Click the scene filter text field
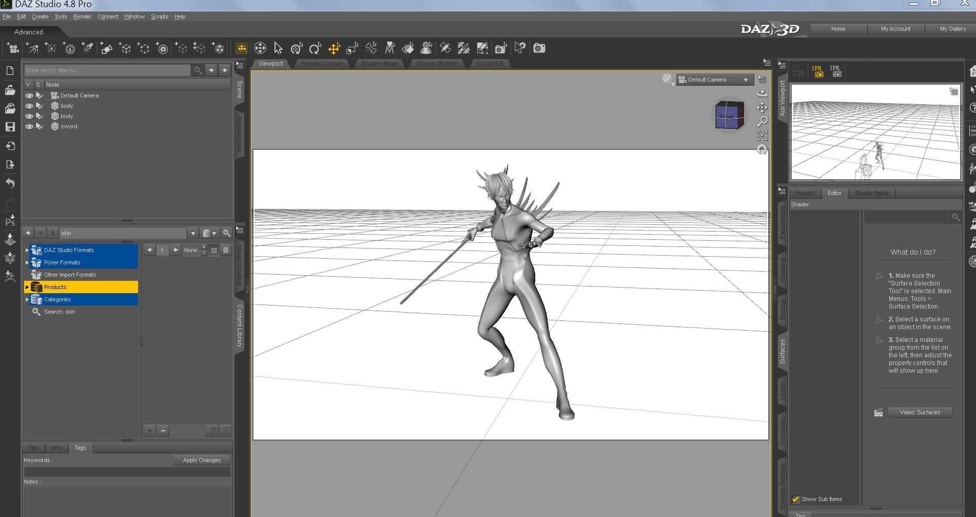The image size is (976, 517). click(x=107, y=70)
